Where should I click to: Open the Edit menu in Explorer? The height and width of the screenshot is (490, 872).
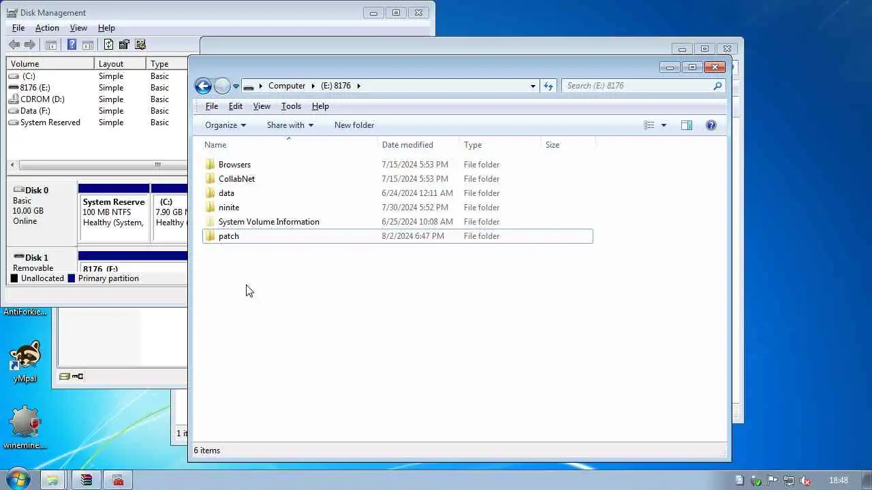pyautogui.click(x=235, y=106)
